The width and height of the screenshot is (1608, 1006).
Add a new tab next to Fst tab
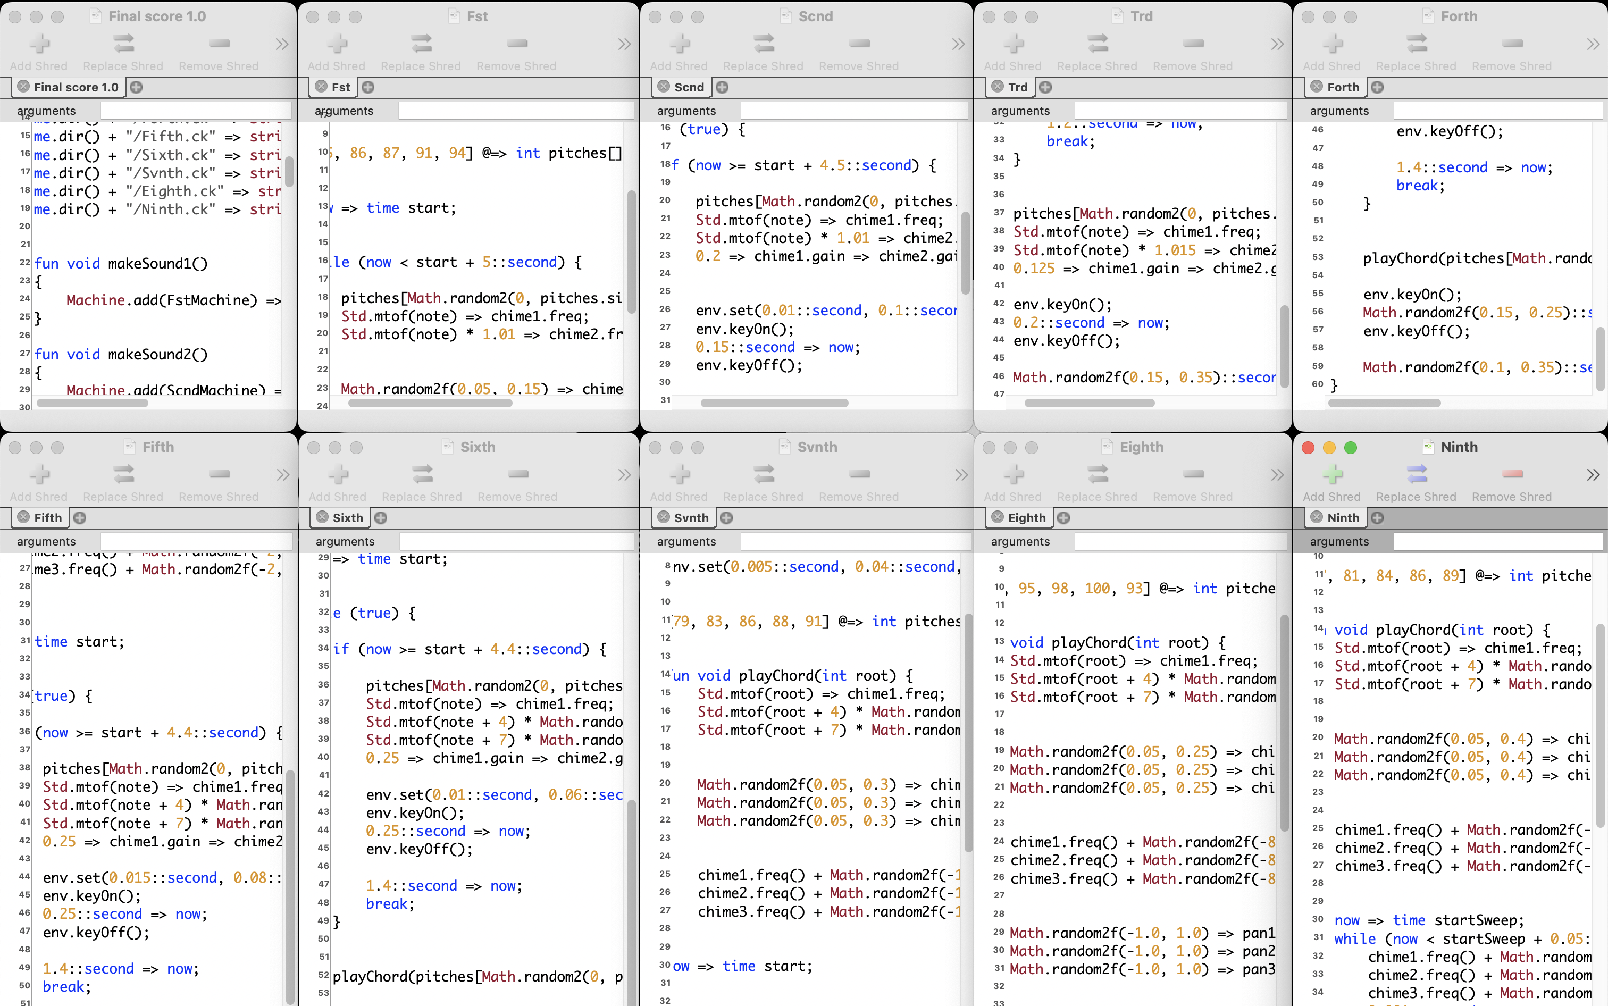368,87
